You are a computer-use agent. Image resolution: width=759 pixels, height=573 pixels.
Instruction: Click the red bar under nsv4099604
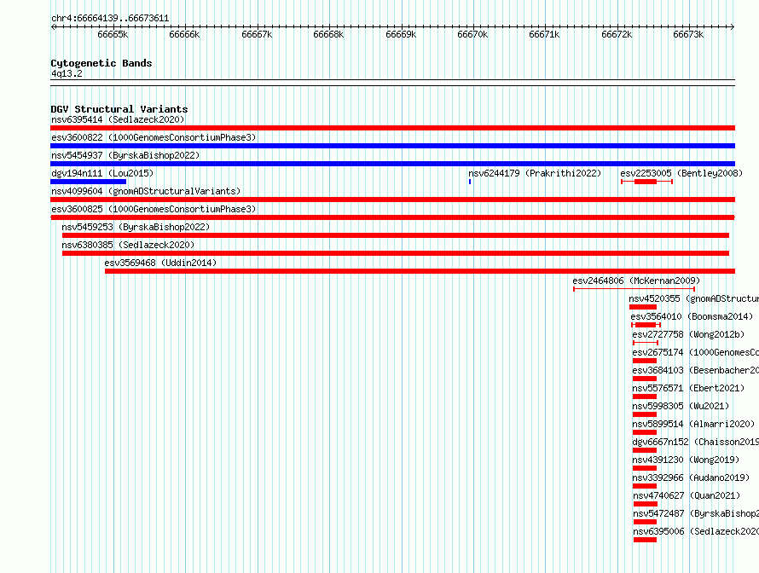(x=392, y=200)
